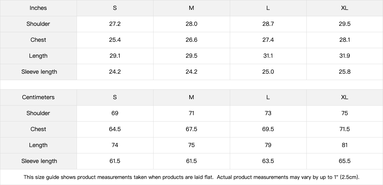Click the Centimeters table header label
The height and width of the screenshot is (185, 383).
click(x=38, y=97)
